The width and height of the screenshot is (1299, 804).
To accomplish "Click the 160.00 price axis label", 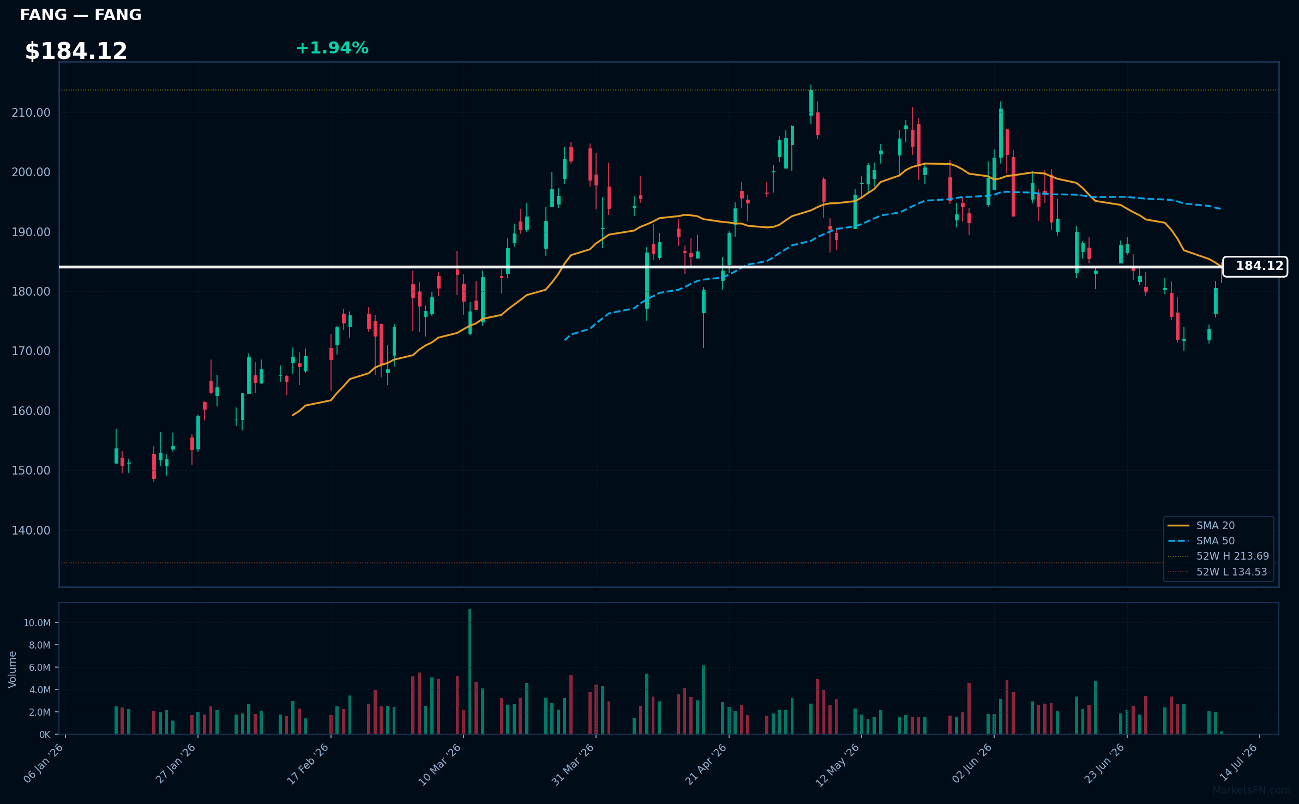I will (31, 411).
